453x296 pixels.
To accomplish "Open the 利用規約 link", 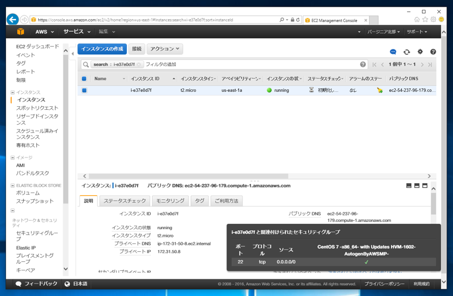I will (x=421, y=284).
